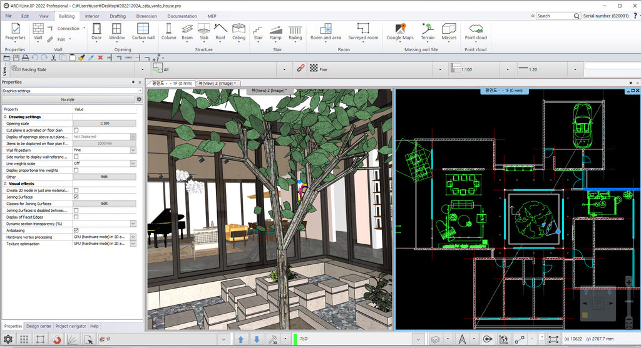
Task: Open the Point cloud tool
Action: pos(476,31)
